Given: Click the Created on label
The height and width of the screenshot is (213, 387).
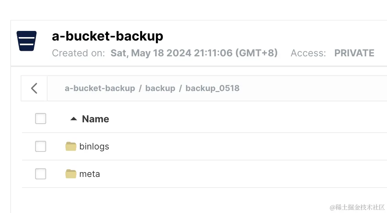Looking at the screenshot, I should 79,53.
